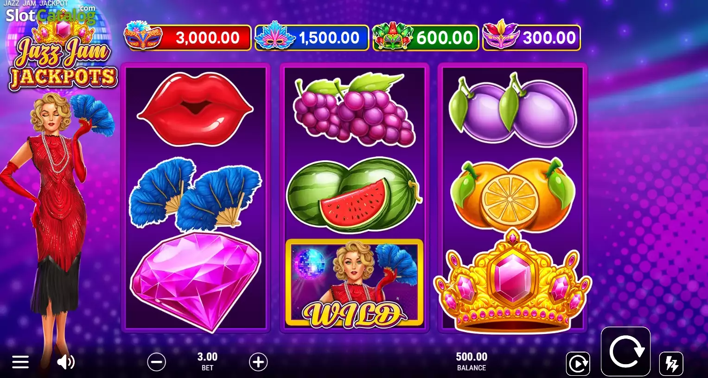Click the 3,000.00 red jackpot panel
The width and height of the screenshot is (708, 378).
coord(188,38)
